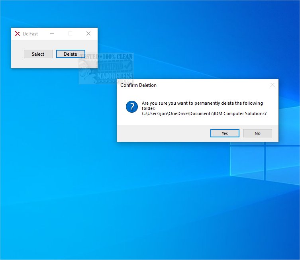
Task: Confirm deletion with the Yes button
Action: click(x=225, y=133)
